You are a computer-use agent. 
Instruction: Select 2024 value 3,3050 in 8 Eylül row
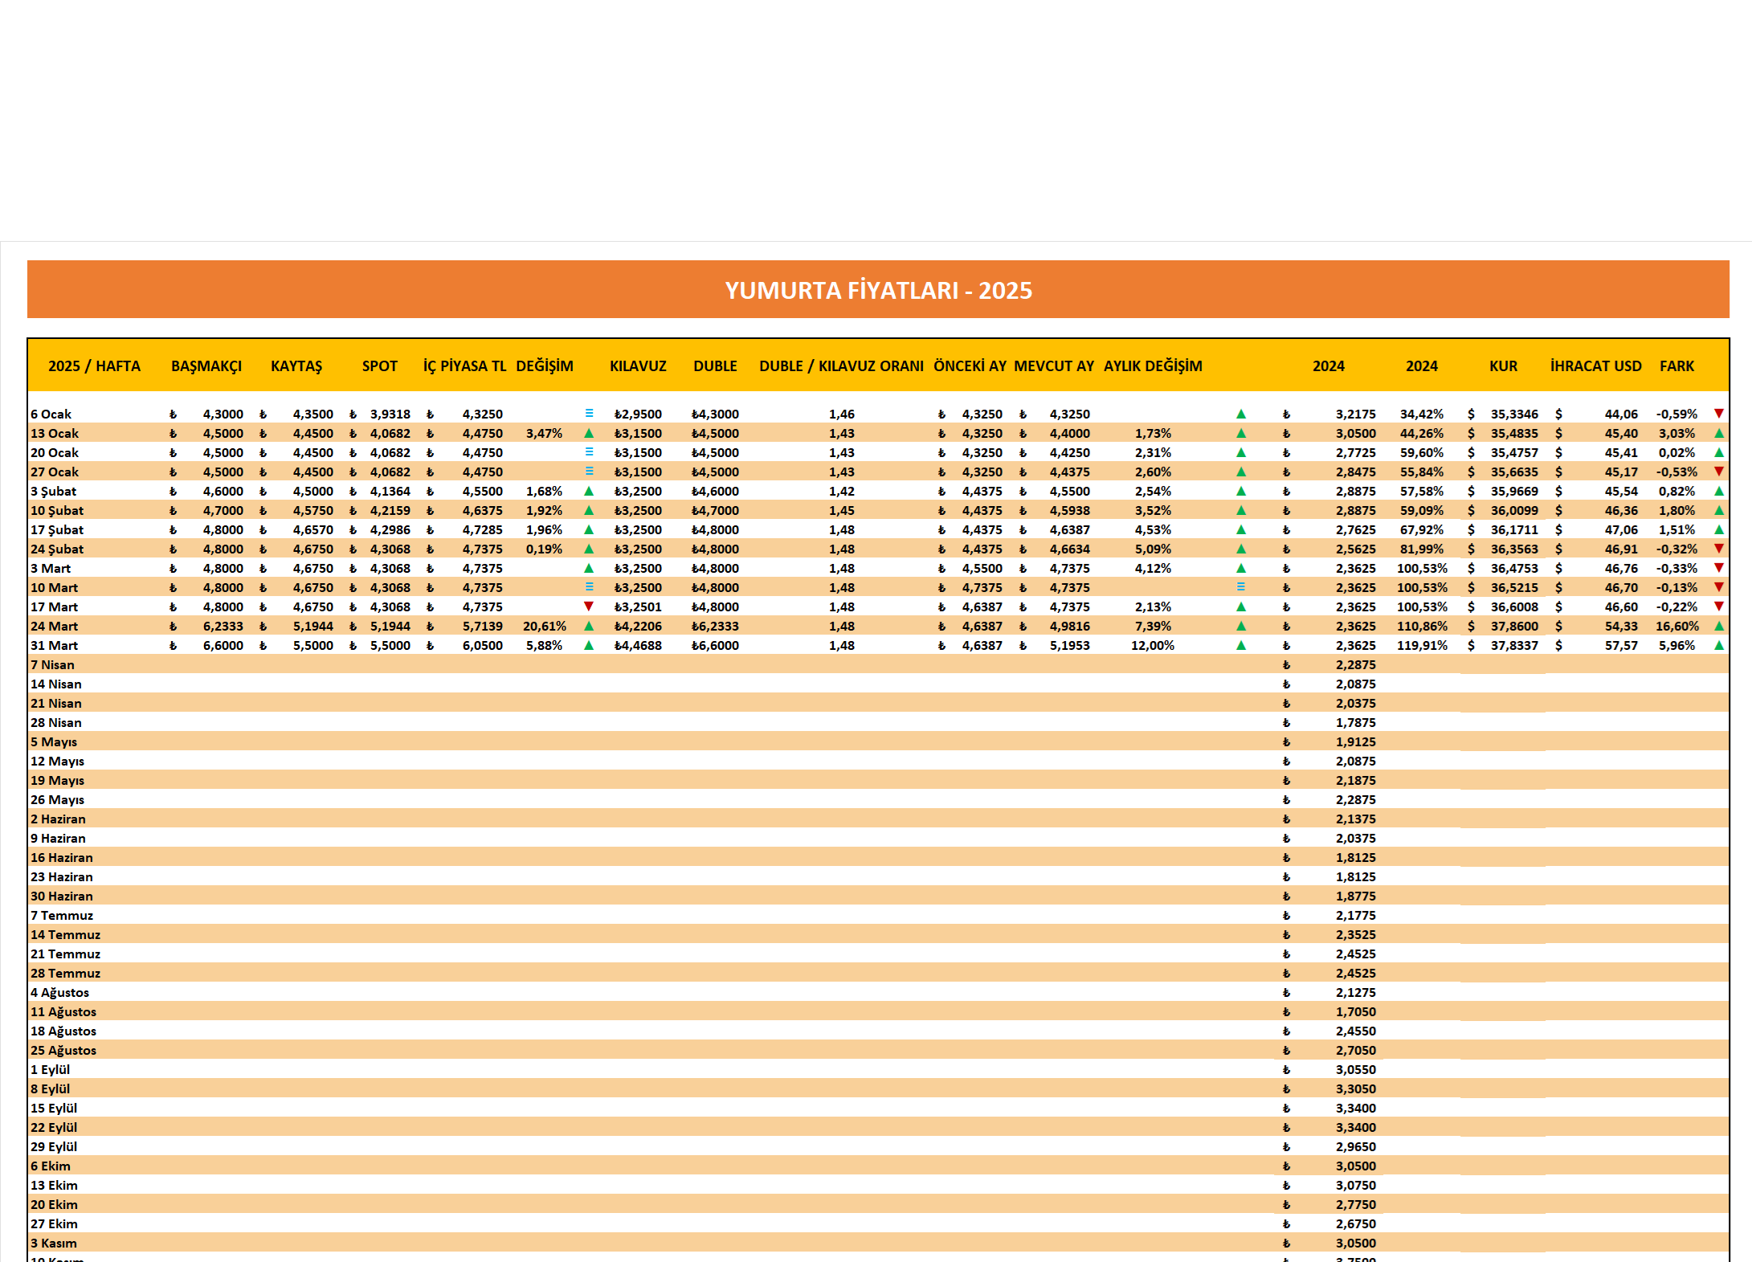click(1356, 1088)
